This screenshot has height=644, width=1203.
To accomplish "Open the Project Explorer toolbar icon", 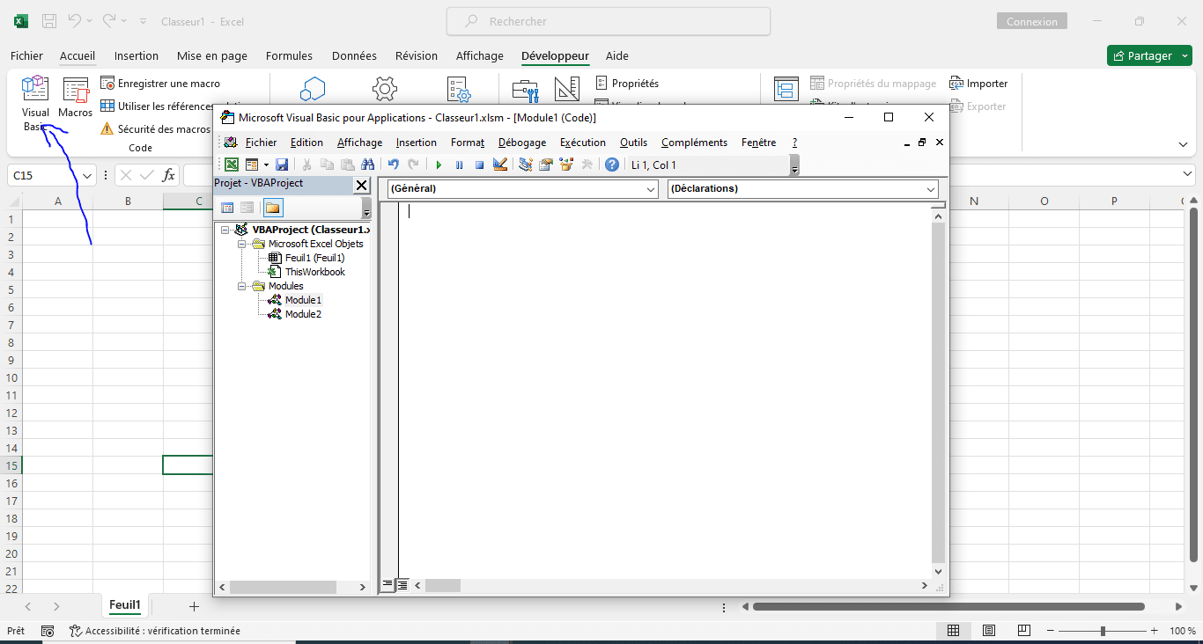I will coord(526,165).
